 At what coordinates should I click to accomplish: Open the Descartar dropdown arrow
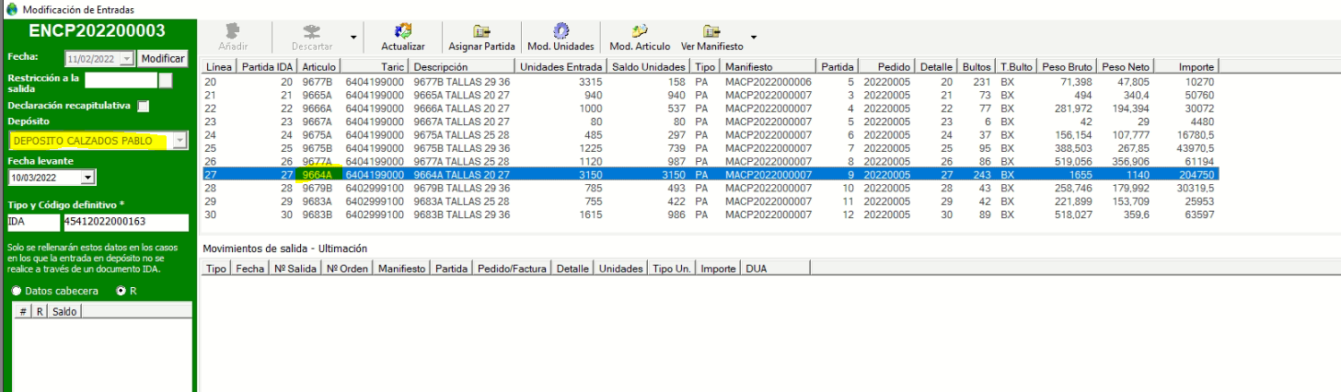pyautogui.click(x=353, y=38)
